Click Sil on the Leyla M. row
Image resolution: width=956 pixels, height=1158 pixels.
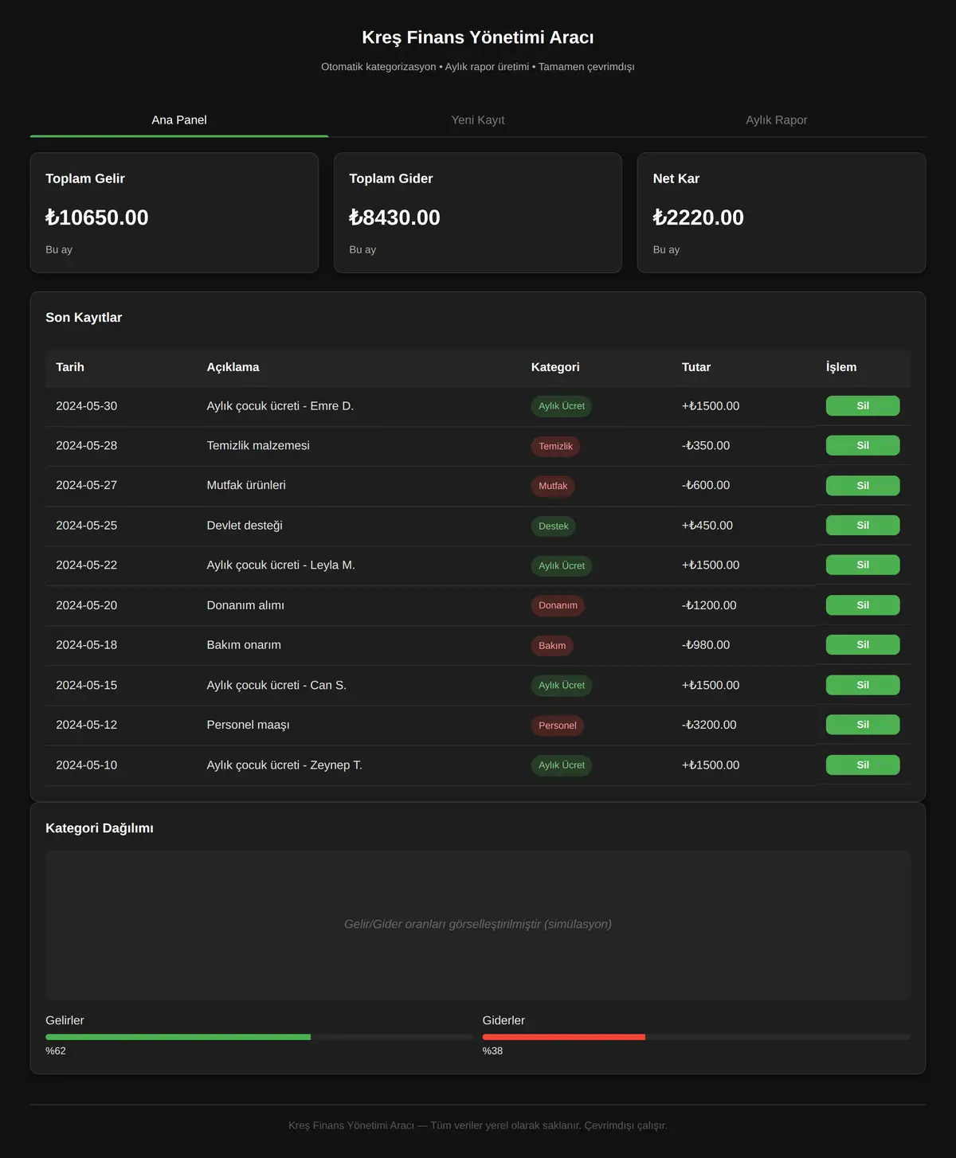tap(863, 565)
